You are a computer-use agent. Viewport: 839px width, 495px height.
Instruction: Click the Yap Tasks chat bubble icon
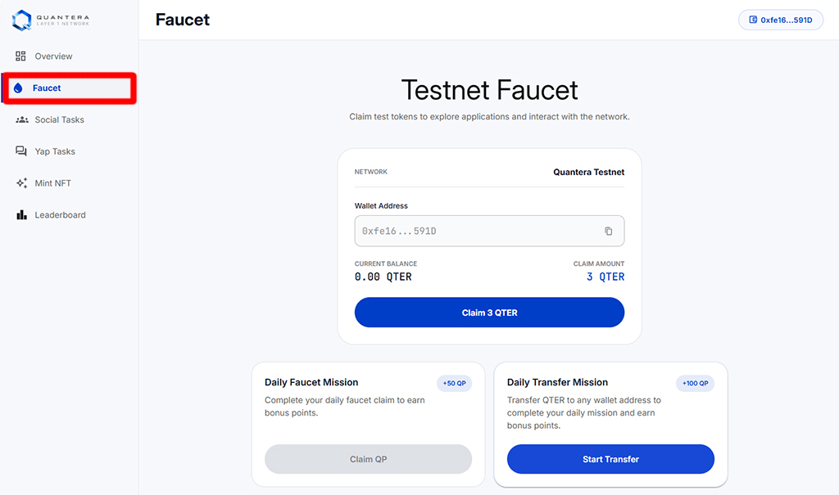(21, 151)
